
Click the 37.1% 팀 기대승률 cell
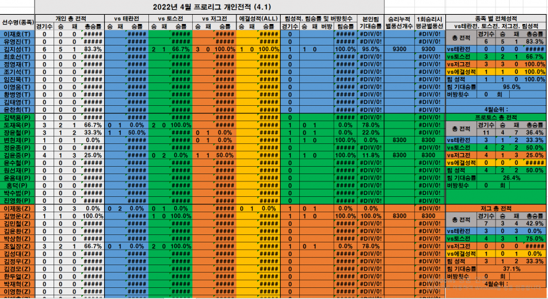pyautogui.click(x=512, y=269)
